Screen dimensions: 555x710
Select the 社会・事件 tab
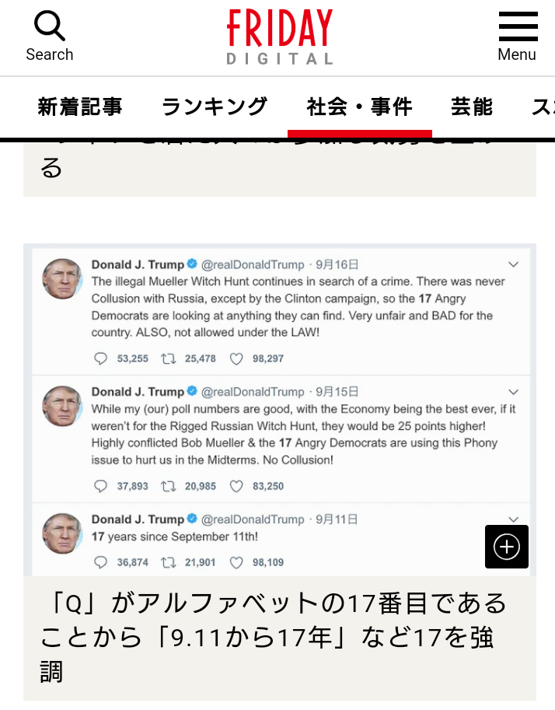pyautogui.click(x=359, y=107)
